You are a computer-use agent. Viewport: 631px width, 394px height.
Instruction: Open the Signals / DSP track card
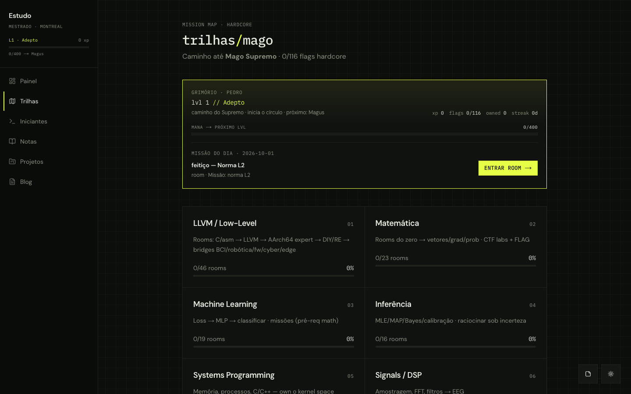tap(456, 376)
